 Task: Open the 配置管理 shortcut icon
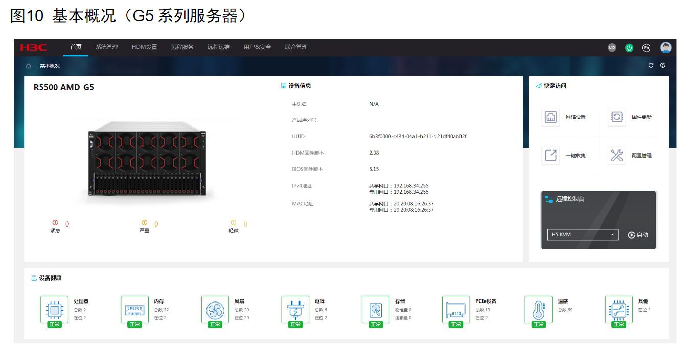coord(617,155)
